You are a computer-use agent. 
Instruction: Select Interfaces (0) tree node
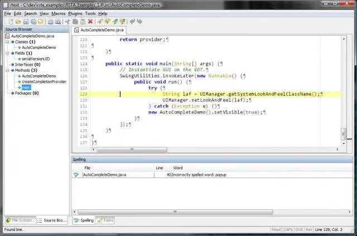pyautogui.click(x=27, y=65)
